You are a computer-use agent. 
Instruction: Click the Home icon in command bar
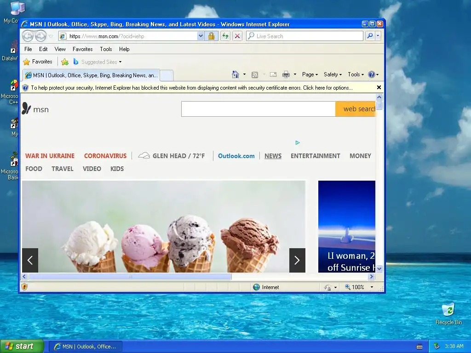[235, 74]
